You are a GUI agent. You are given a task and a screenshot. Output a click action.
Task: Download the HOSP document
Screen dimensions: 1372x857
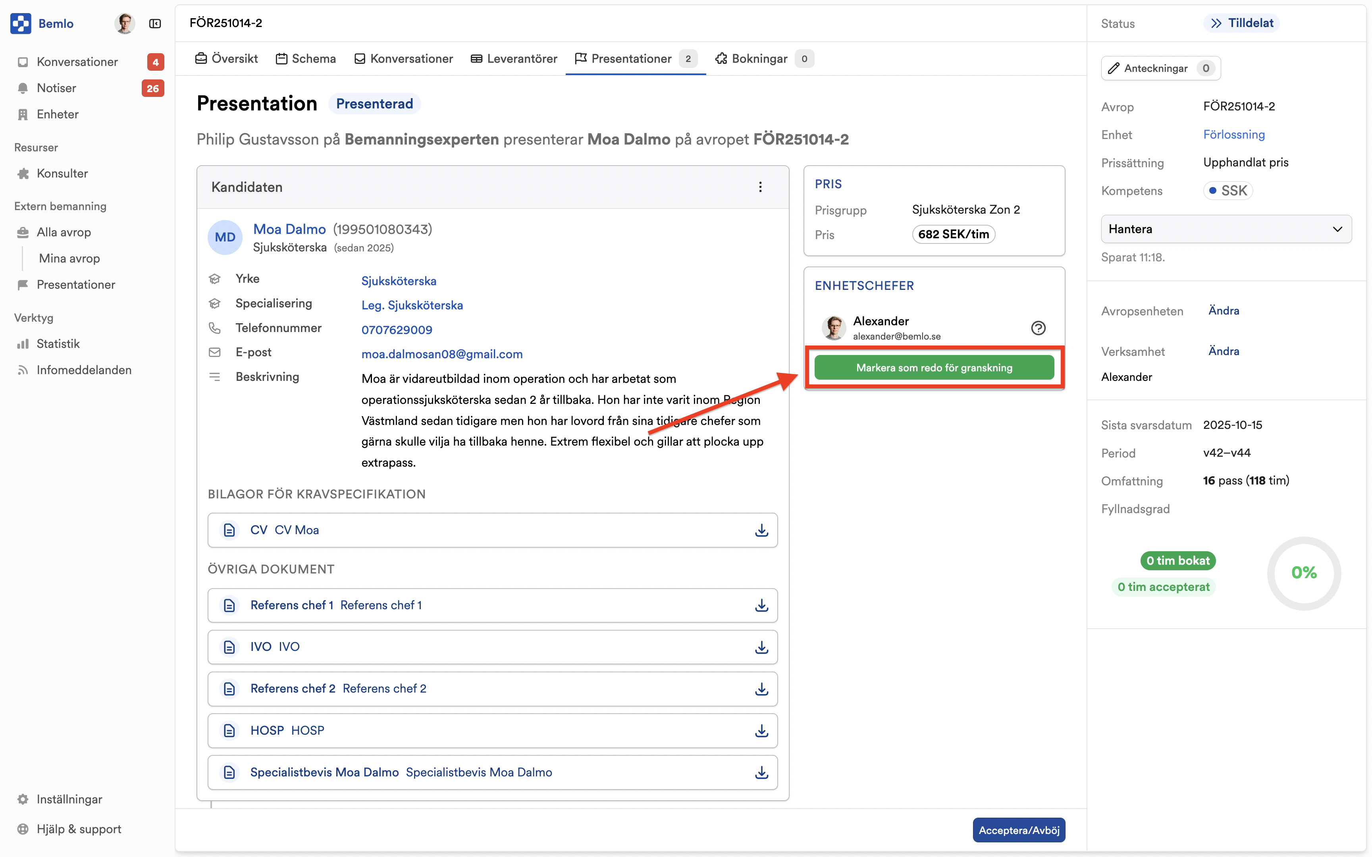761,731
